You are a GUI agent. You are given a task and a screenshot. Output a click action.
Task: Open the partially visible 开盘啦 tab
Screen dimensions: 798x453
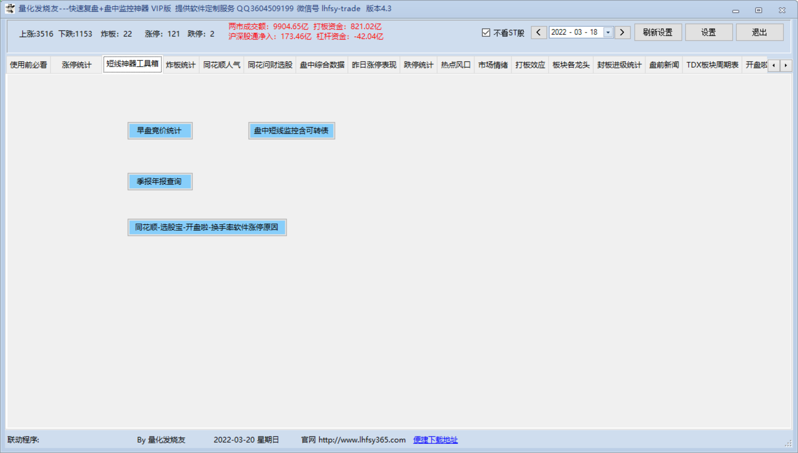click(x=755, y=65)
